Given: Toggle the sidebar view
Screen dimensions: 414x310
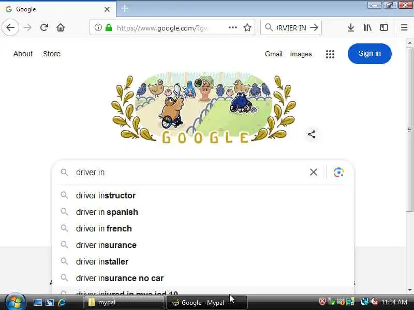Looking at the screenshot, I should (x=384, y=27).
